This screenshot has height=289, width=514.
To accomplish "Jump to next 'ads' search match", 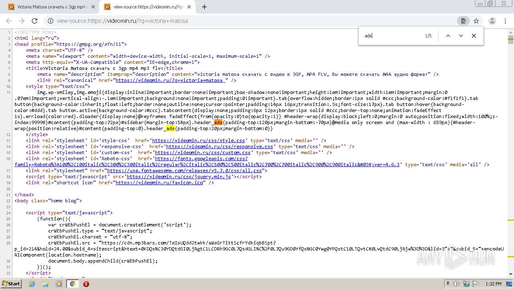I will [461, 36].
